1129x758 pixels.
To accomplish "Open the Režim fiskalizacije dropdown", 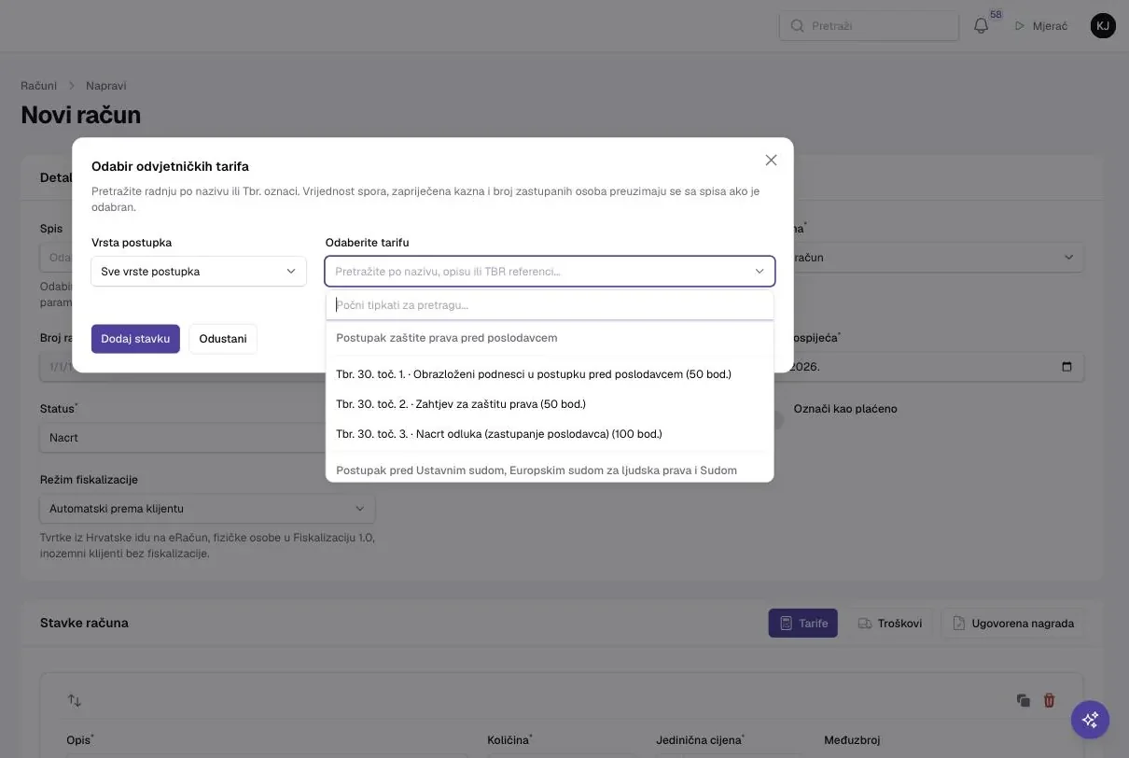I will tap(207, 509).
